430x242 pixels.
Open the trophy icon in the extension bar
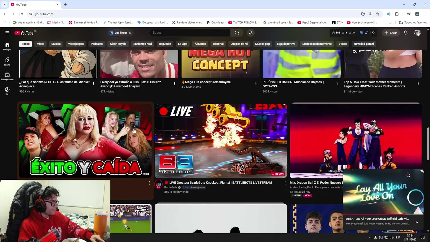pos(373,33)
